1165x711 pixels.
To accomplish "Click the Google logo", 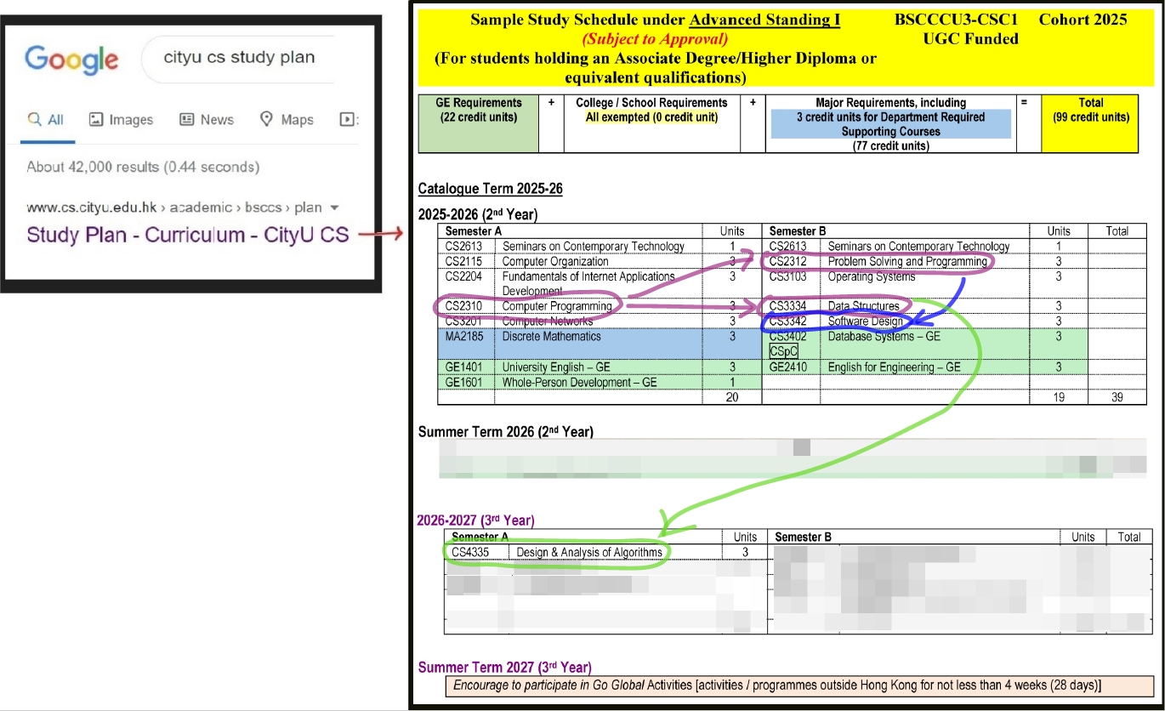I will [71, 60].
